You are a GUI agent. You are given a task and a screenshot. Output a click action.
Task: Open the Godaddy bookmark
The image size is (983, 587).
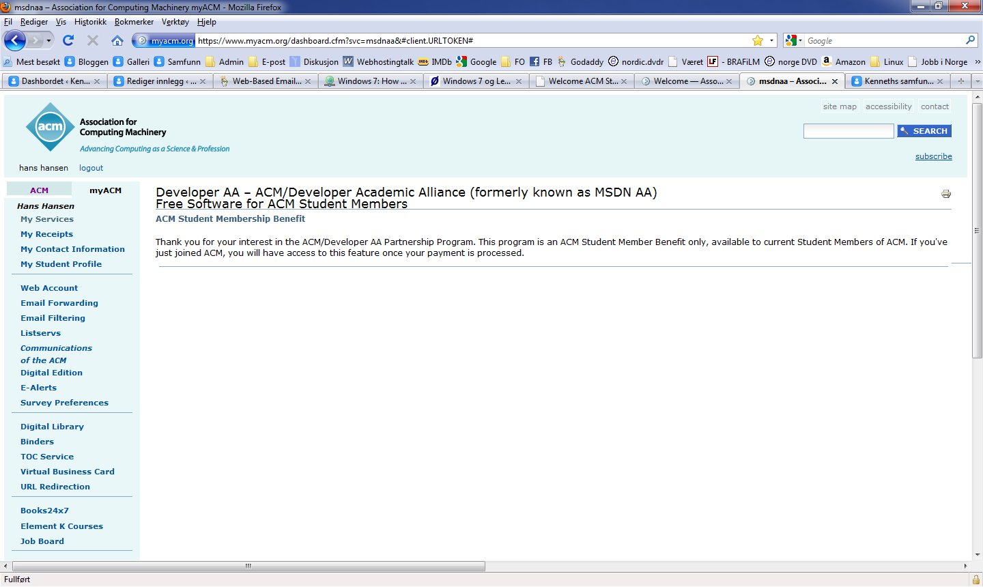(580, 61)
